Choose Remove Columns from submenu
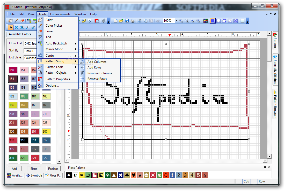 (x=100, y=73)
